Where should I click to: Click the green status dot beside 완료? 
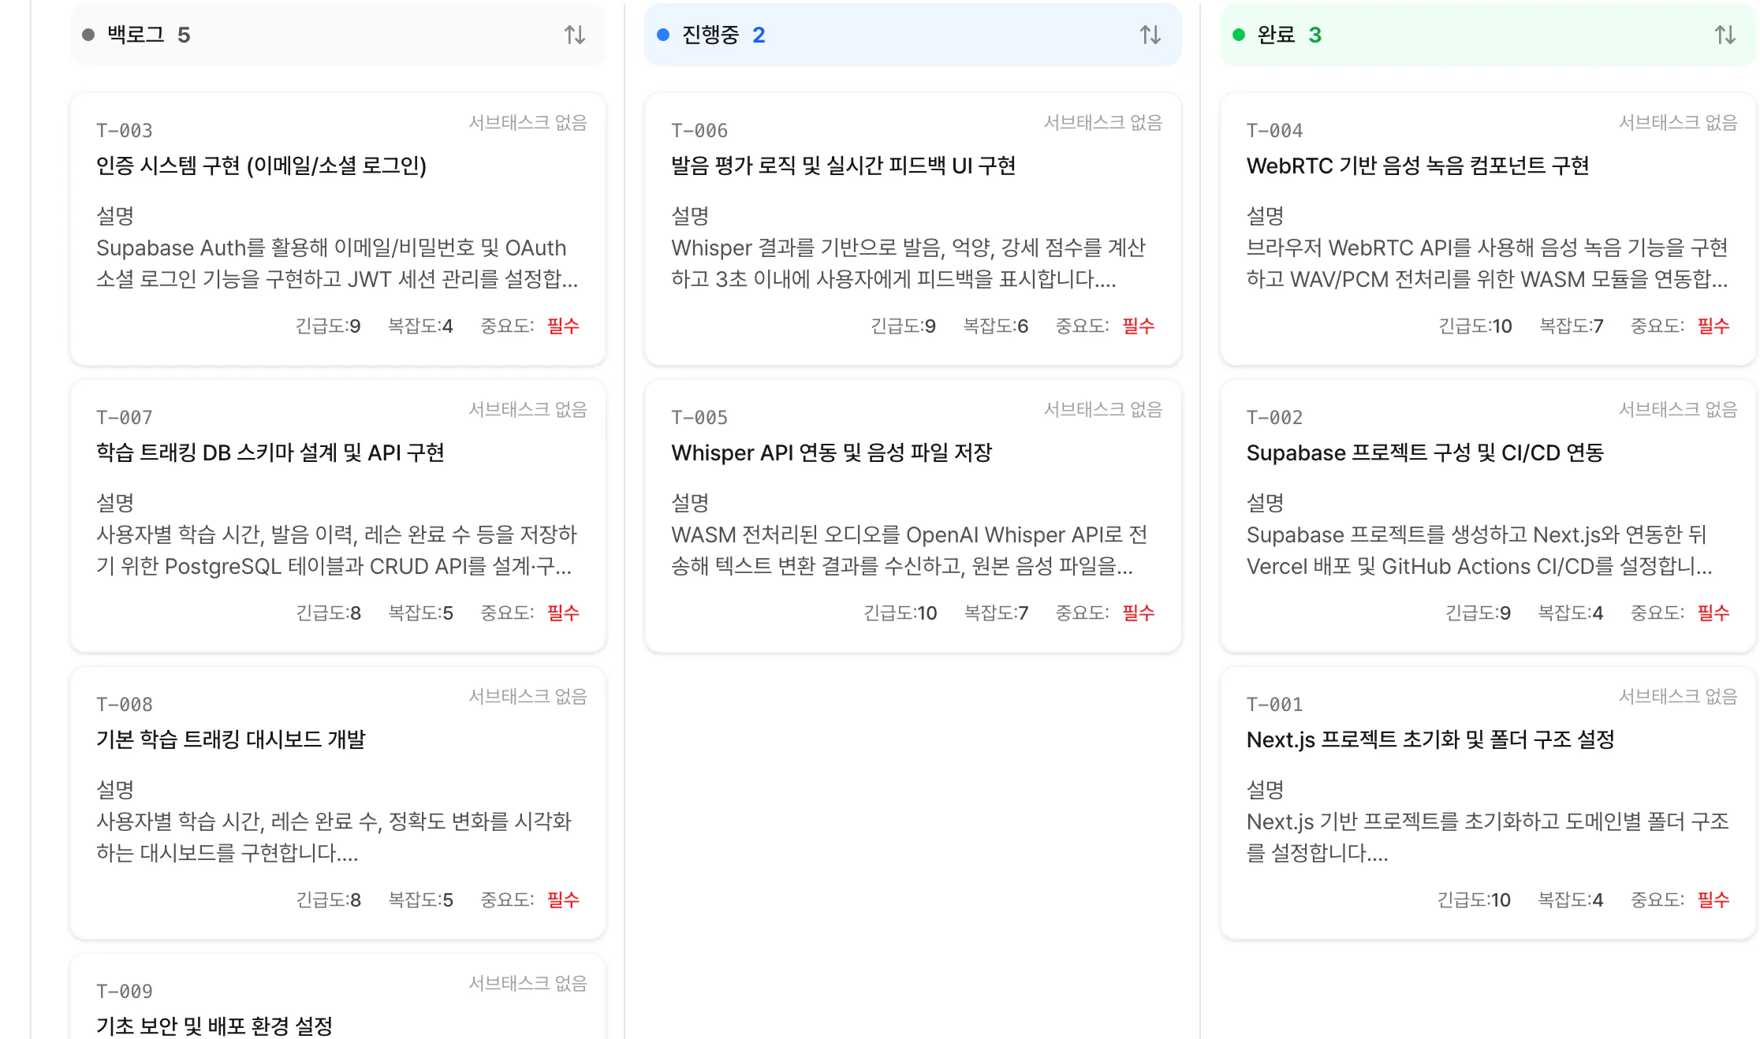pyautogui.click(x=1239, y=35)
